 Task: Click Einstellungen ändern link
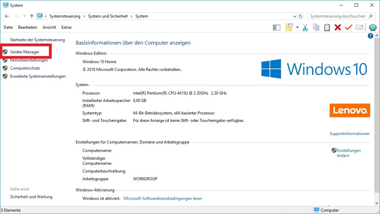tap(349, 153)
